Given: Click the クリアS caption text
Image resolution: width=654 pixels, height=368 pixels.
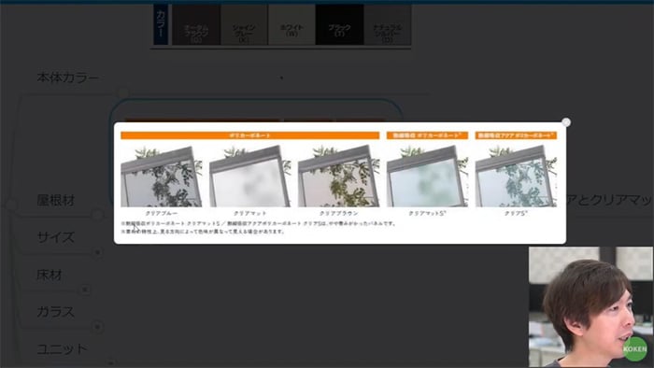Looking at the screenshot, I should pyautogui.click(x=516, y=213).
